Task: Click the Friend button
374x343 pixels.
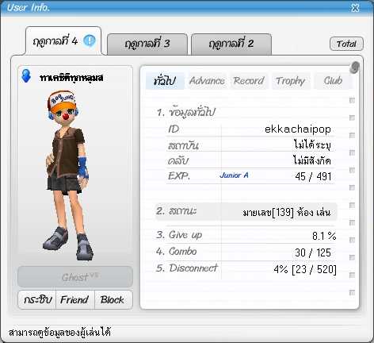Action: pos(74,300)
